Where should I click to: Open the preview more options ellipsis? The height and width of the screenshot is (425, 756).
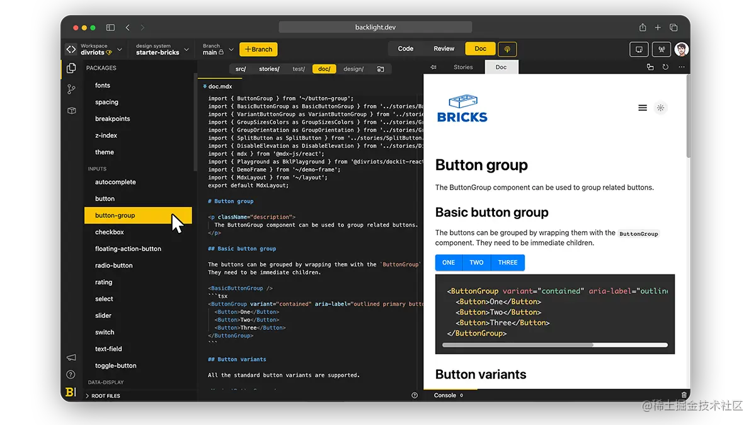[681, 67]
